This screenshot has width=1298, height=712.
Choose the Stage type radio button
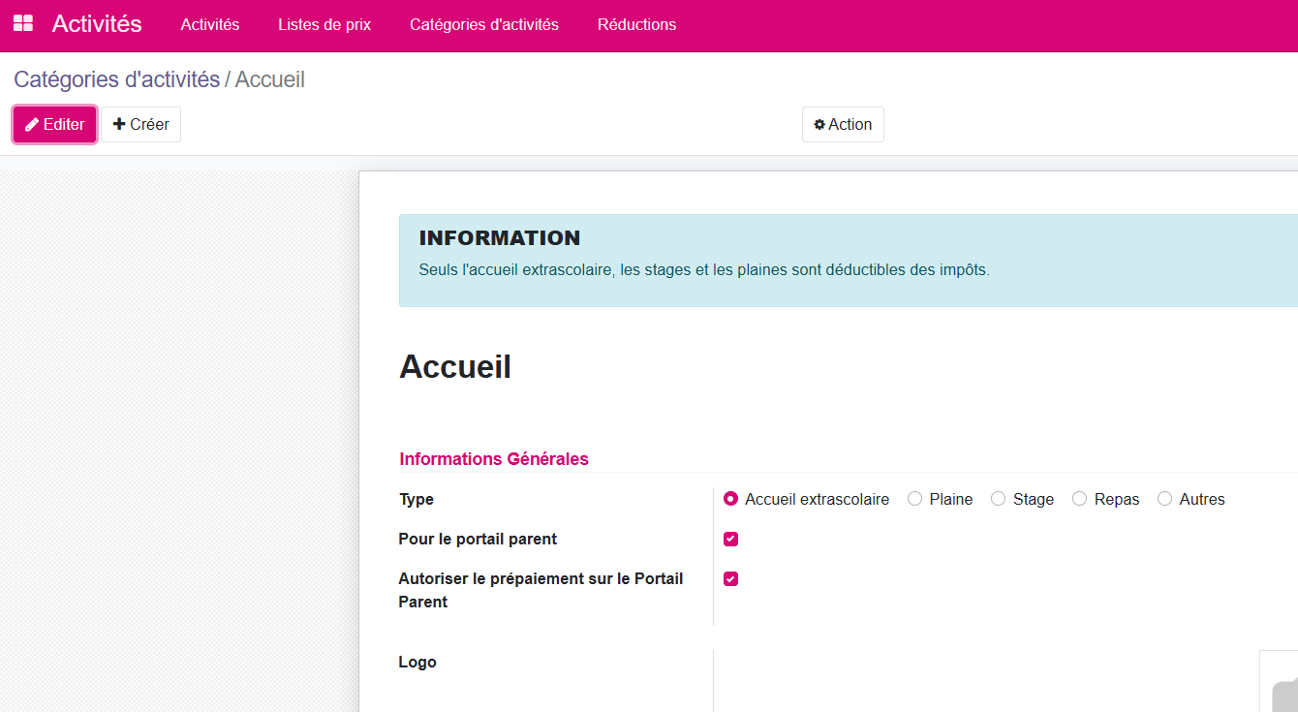999,499
